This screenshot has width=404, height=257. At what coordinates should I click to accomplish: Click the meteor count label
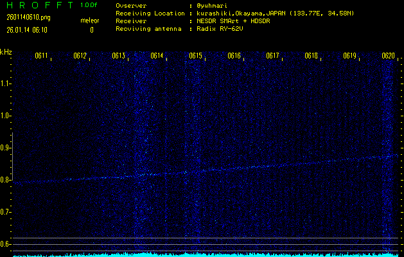tap(89, 21)
